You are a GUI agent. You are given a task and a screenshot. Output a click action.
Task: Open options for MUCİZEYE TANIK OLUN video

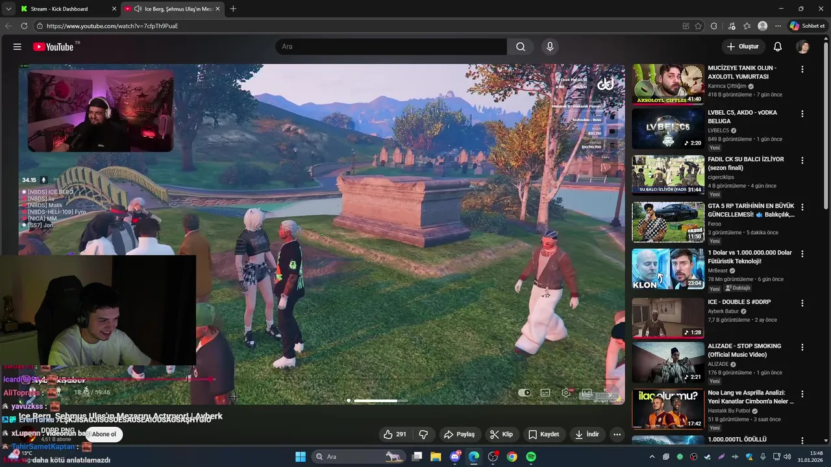click(x=802, y=69)
